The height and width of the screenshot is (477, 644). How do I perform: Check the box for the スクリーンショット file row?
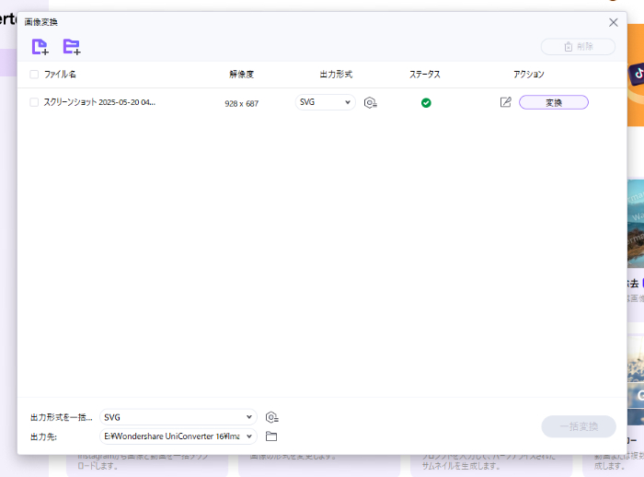pyautogui.click(x=34, y=102)
